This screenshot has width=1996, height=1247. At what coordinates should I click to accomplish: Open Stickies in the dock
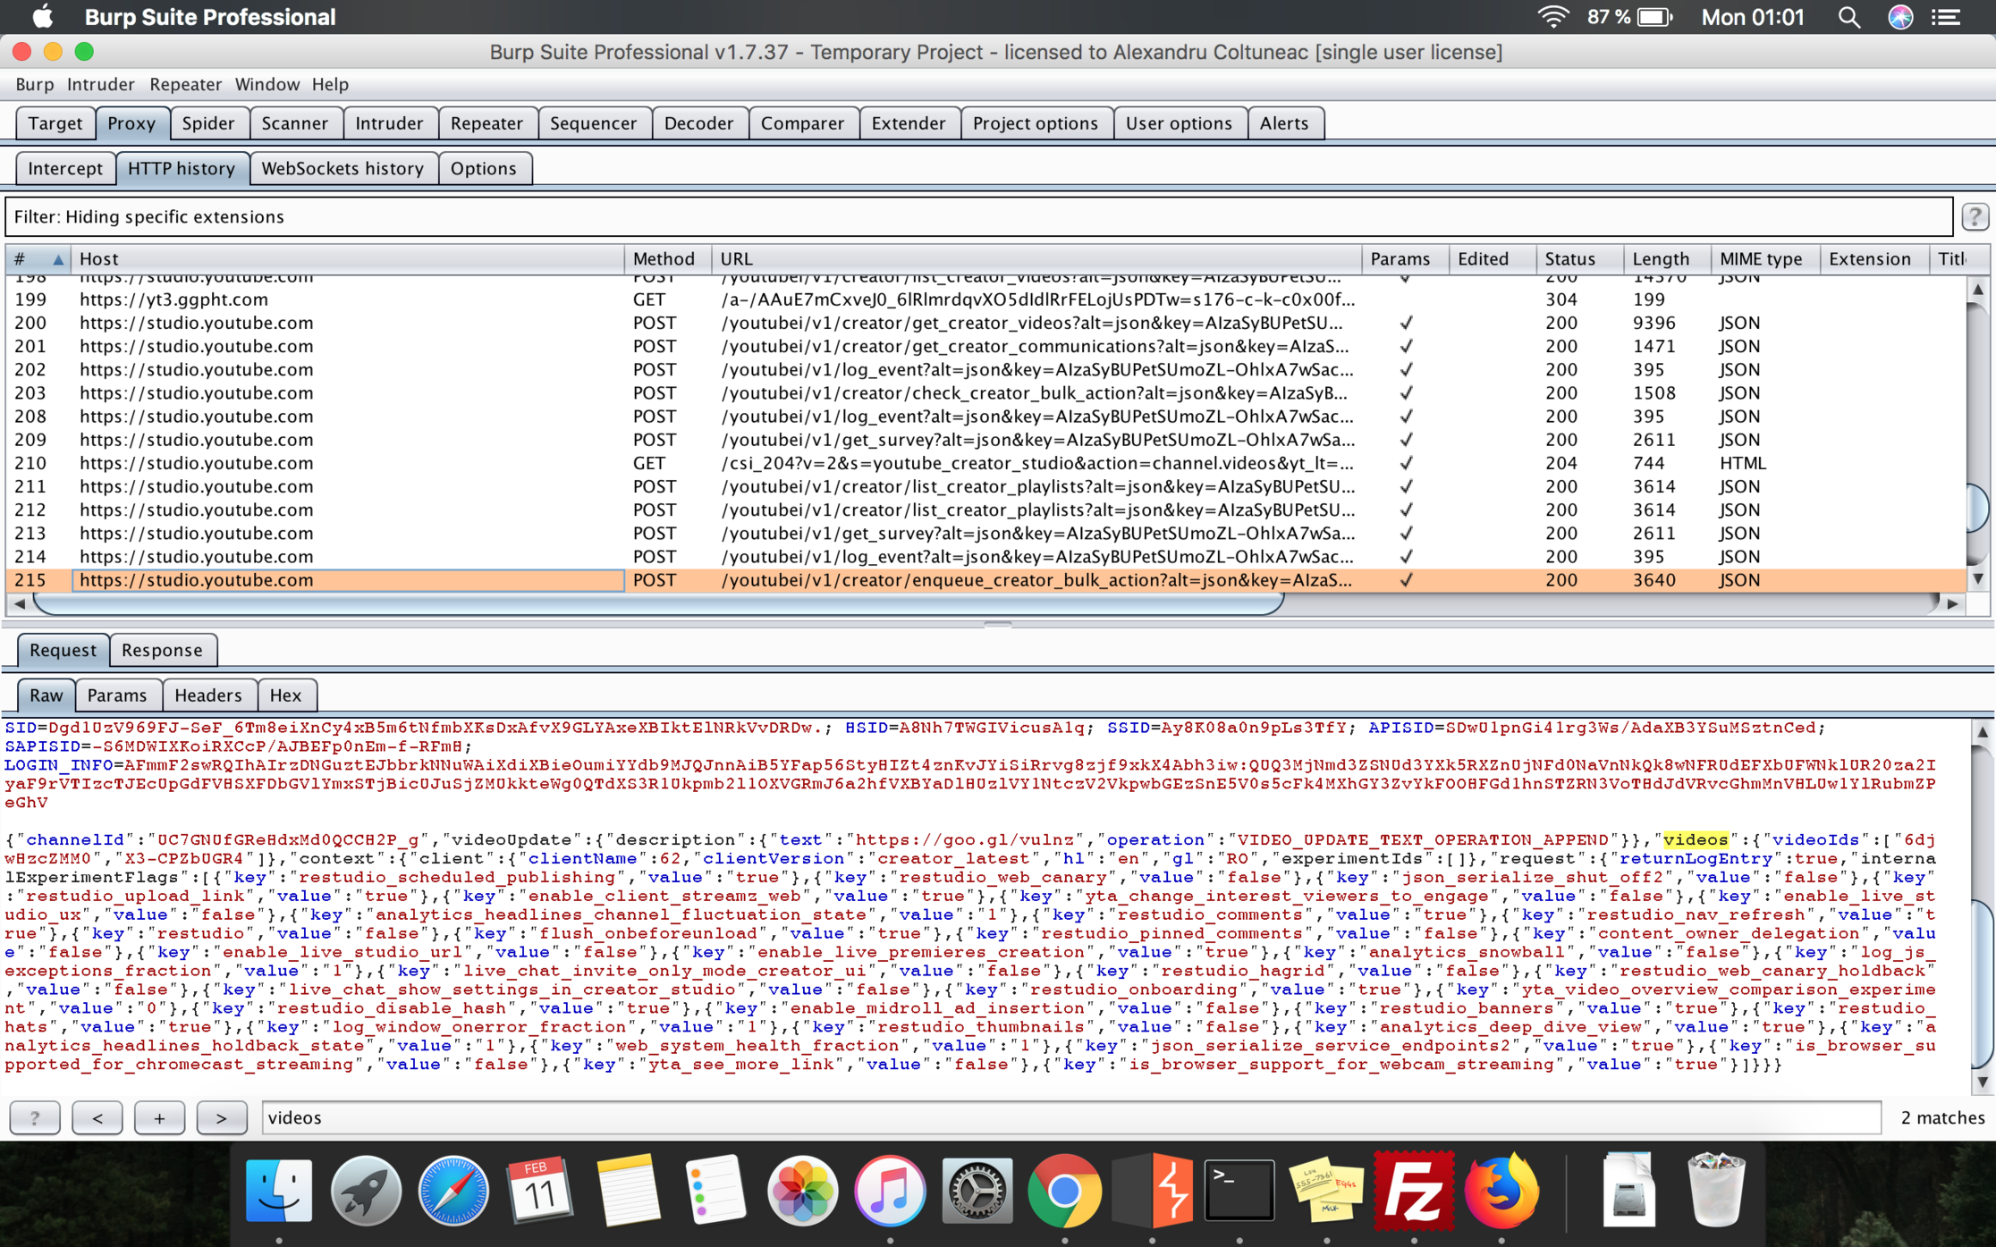(1326, 1191)
